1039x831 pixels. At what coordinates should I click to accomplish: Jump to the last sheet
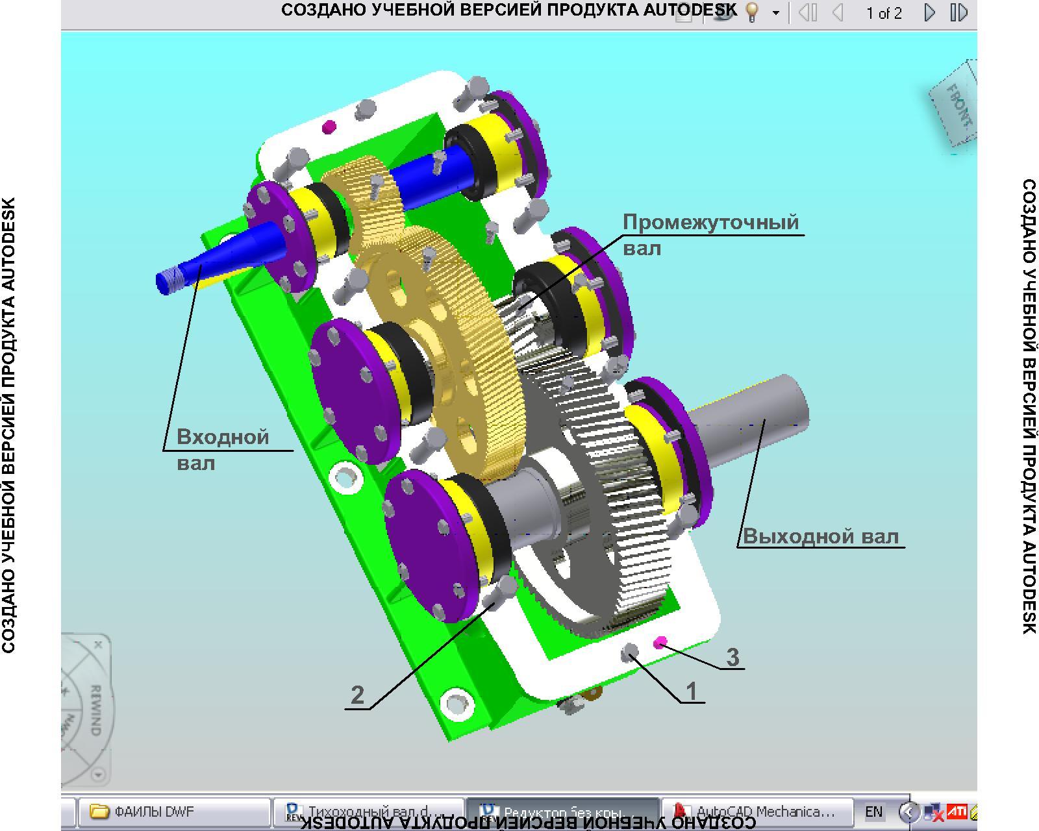point(958,13)
